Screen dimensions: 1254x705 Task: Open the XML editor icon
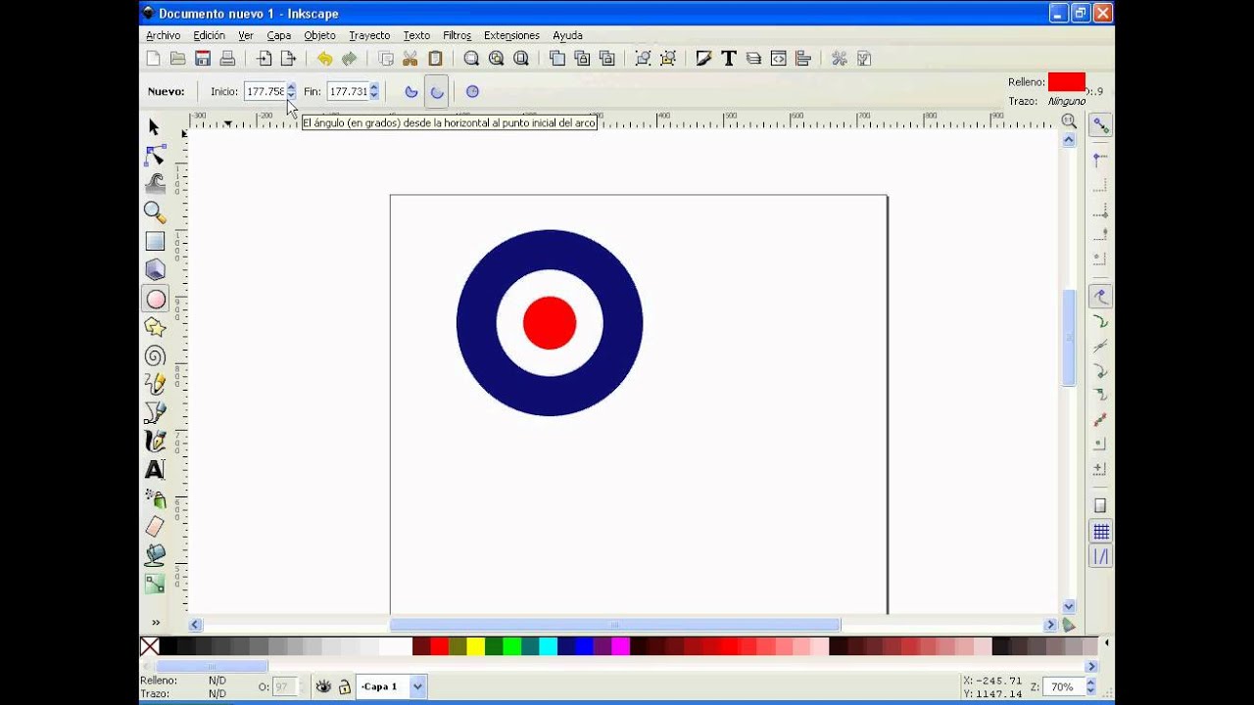point(778,59)
